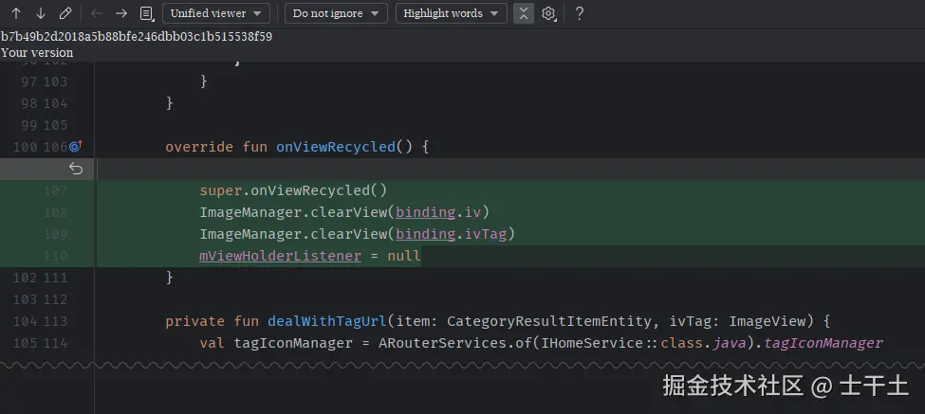Toggle collapse unchanged fragments button
Viewport: 925px width, 414px height.
(524, 13)
